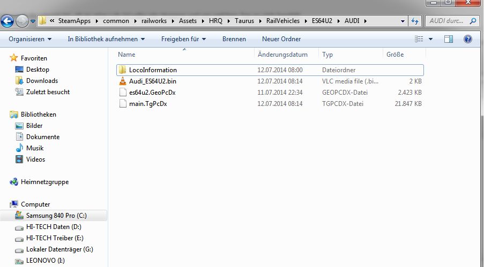Click the Favoriten star icon

point(13,58)
